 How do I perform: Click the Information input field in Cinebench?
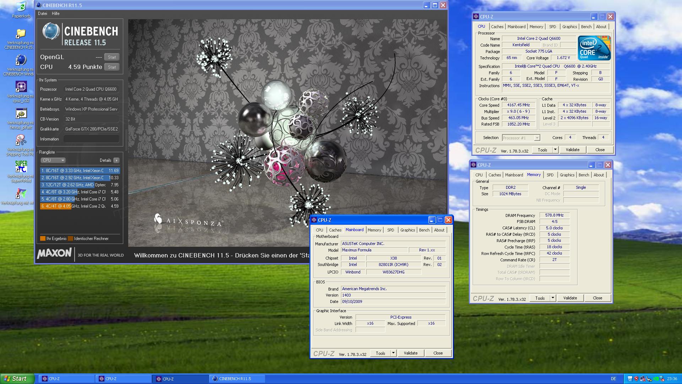coord(91,139)
